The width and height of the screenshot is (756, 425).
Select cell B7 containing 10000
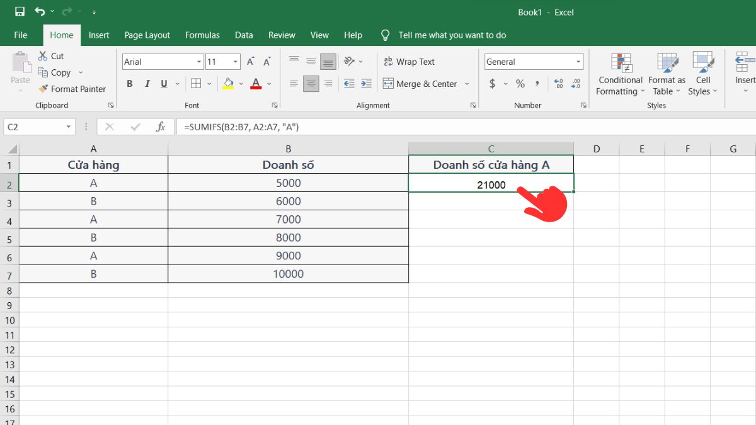click(288, 274)
